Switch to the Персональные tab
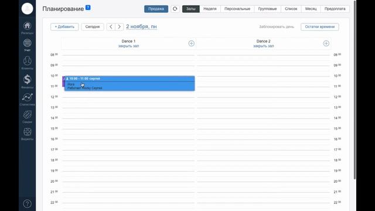 coord(237,9)
